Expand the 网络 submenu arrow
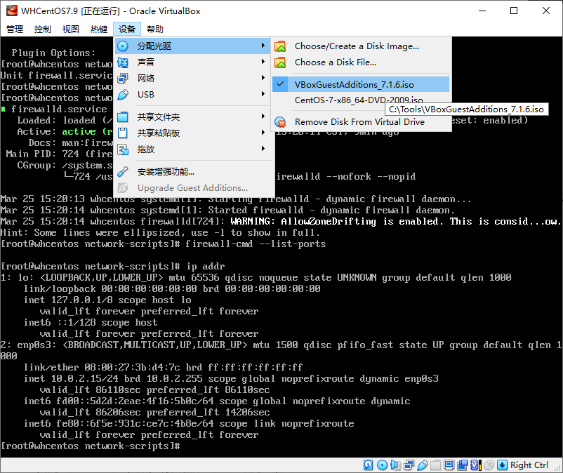 tap(263, 78)
